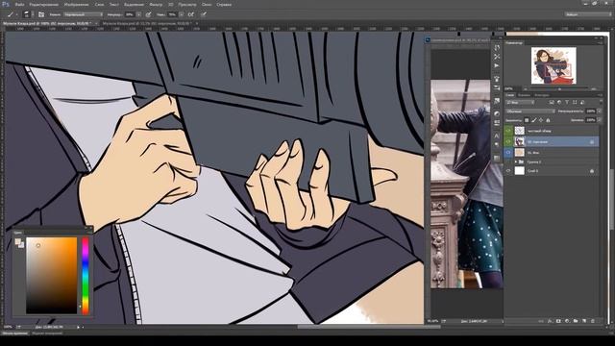
Task: Pick a shade in the color field square
Action: pos(51,275)
